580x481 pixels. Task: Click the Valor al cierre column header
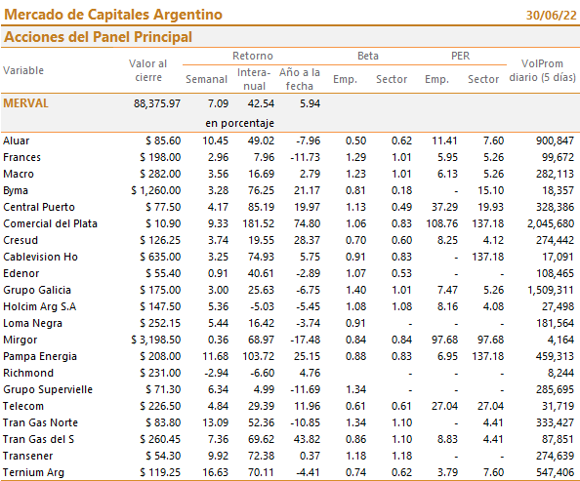[x=148, y=70]
